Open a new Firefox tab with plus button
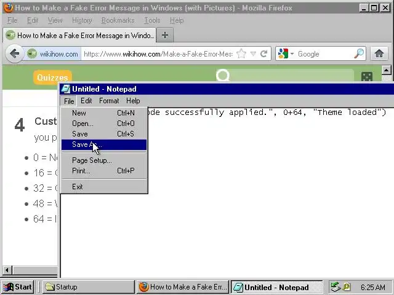The width and height of the screenshot is (394, 295). 165,35
